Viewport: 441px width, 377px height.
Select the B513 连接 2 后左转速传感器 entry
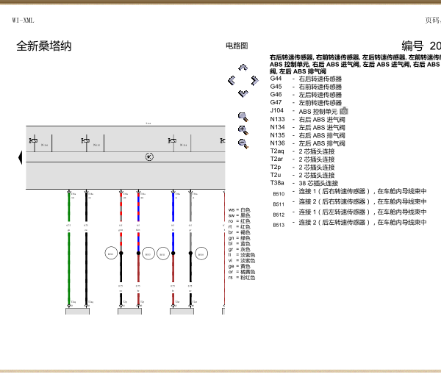350,223
